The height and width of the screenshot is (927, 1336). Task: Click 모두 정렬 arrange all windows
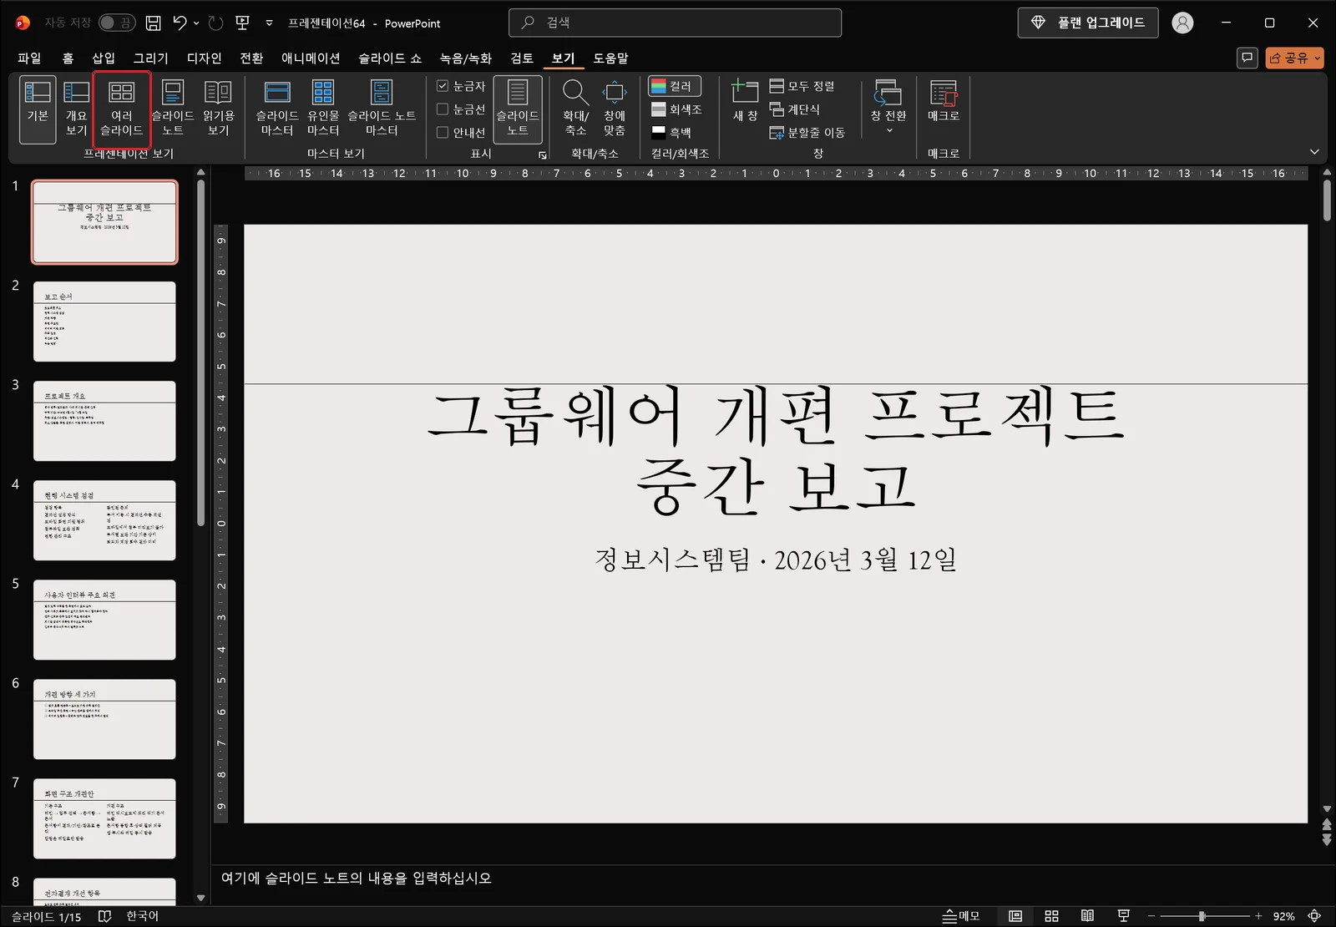point(802,86)
